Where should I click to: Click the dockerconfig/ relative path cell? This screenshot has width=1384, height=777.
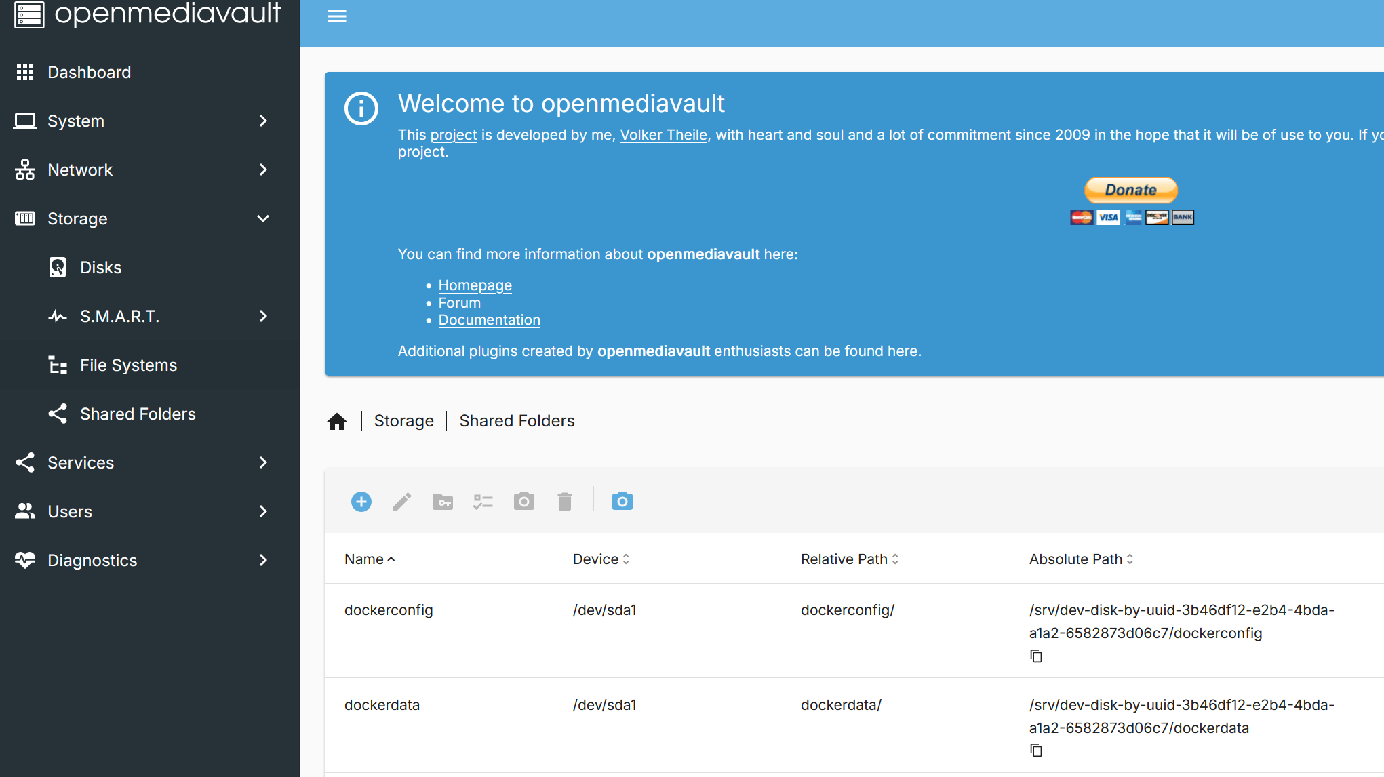[848, 610]
